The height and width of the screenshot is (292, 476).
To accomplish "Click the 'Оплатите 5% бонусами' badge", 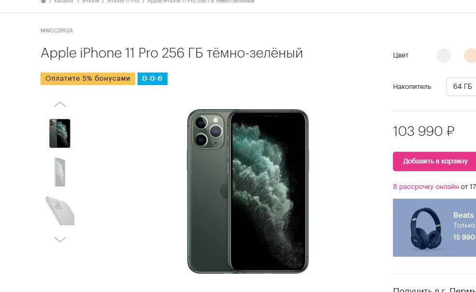I will point(88,79).
